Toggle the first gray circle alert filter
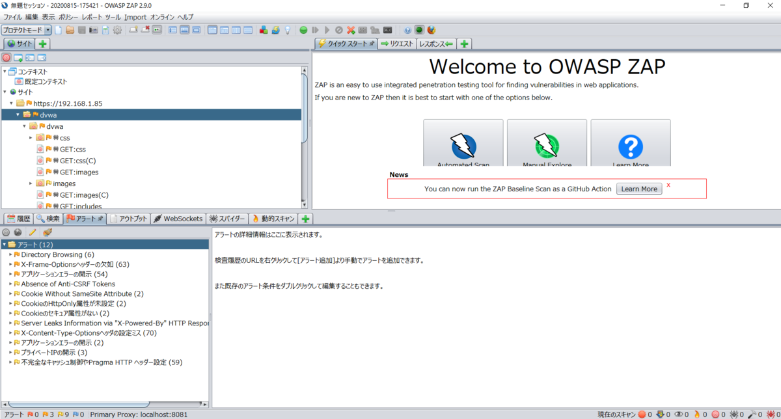Image resolution: width=781 pixels, height=419 pixels. 7,232
